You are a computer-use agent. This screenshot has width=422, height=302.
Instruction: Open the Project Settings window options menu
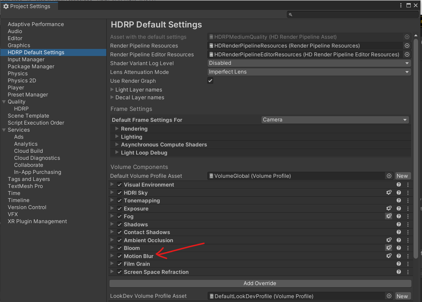401,6
